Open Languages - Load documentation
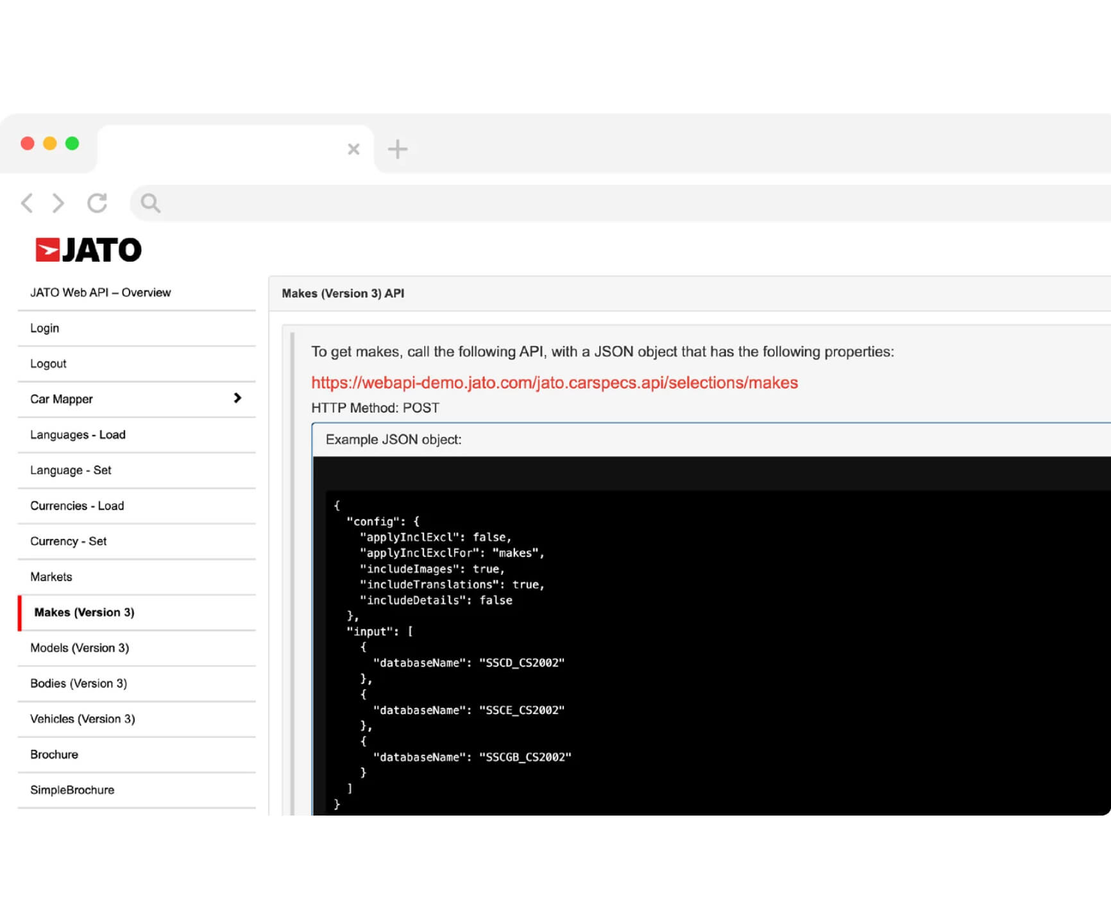This screenshot has height=924, width=1111. [x=78, y=434]
